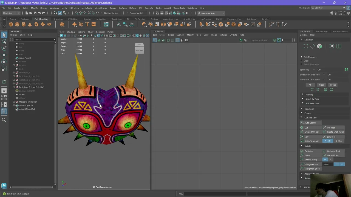This screenshot has height=197, width=351.
Task: Select Stitch Together B to A option
Action: (339, 141)
